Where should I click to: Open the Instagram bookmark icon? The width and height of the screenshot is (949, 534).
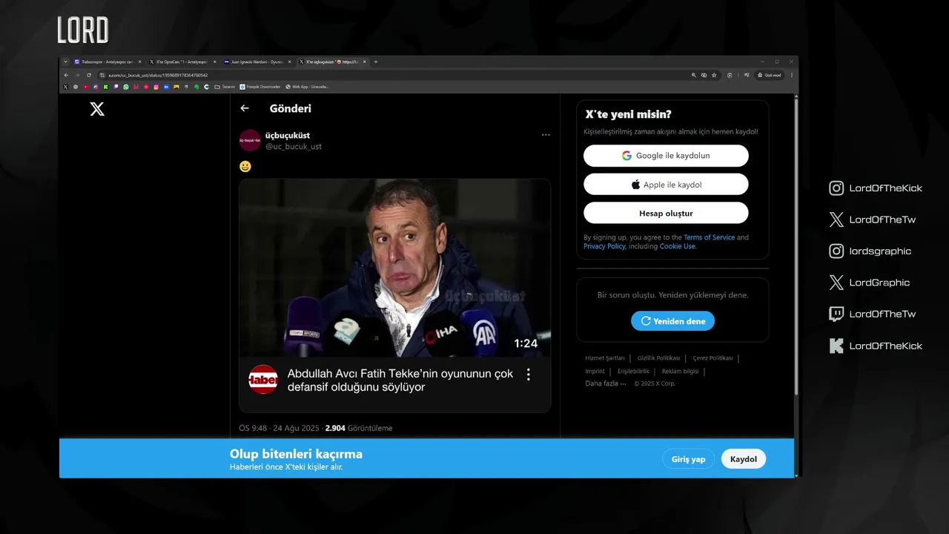tap(156, 87)
